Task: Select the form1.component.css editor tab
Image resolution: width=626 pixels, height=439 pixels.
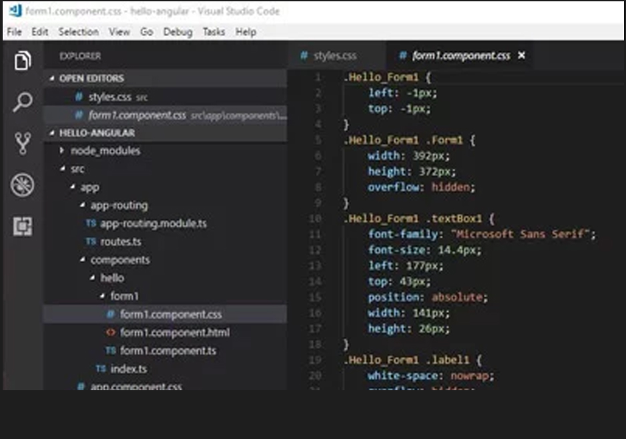Action: 461,55
